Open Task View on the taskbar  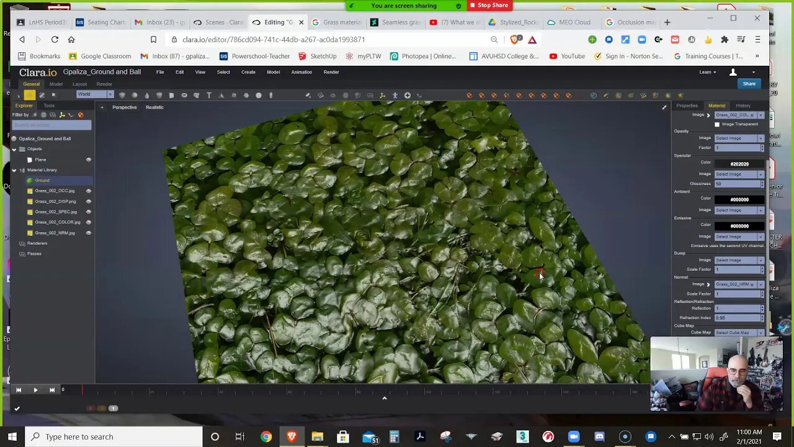tap(239, 436)
